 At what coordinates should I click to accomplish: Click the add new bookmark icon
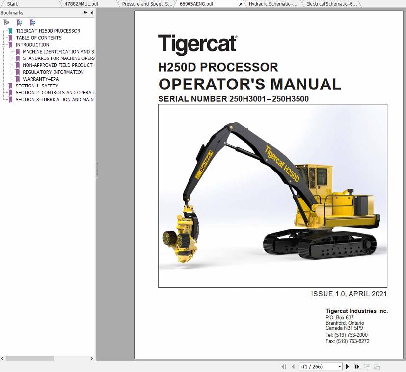[20, 23]
